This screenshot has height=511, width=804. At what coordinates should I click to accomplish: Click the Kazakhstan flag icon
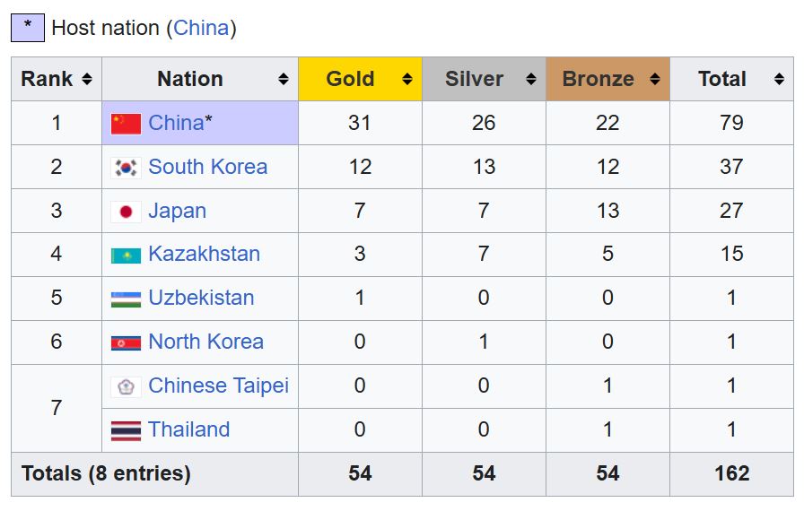click(x=126, y=255)
